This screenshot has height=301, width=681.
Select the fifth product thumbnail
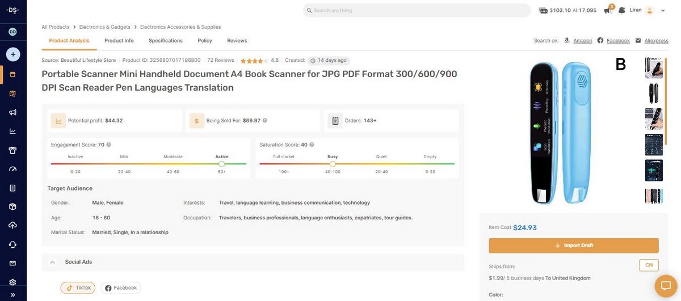coord(654,170)
